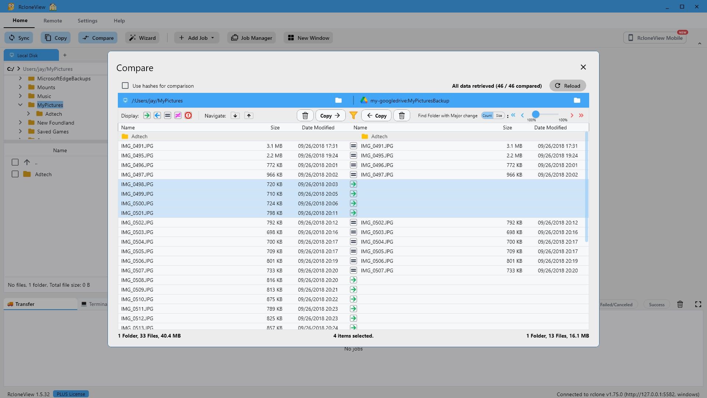Clear transfer list with trash icon
This screenshot has height=398, width=707.
tap(680, 304)
